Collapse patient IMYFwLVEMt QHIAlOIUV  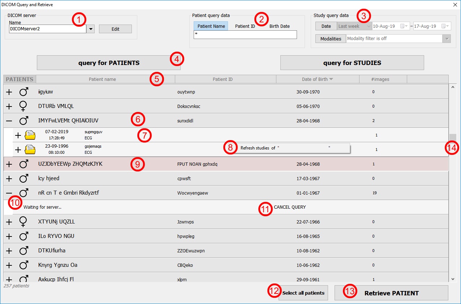coord(9,121)
